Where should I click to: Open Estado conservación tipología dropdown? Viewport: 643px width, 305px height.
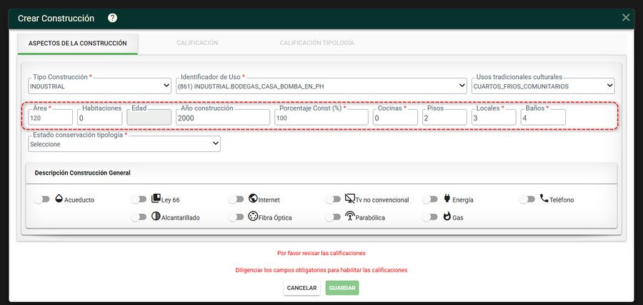(124, 144)
